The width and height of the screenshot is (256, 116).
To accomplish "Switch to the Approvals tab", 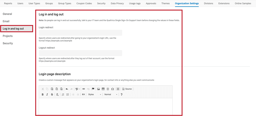I will pos(151,3).
